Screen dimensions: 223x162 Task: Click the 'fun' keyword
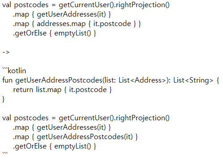tap(7, 80)
